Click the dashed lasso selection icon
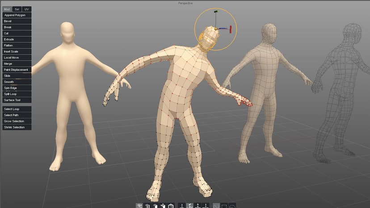The height and width of the screenshot is (208, 370). click(x=232, y=206)
